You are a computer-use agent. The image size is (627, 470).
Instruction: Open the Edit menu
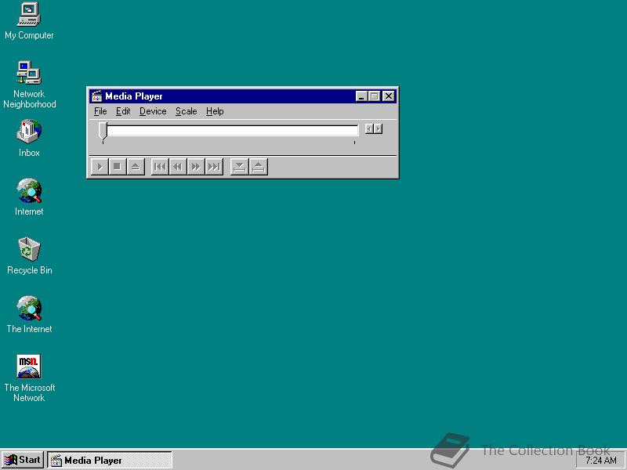(123, 111)
